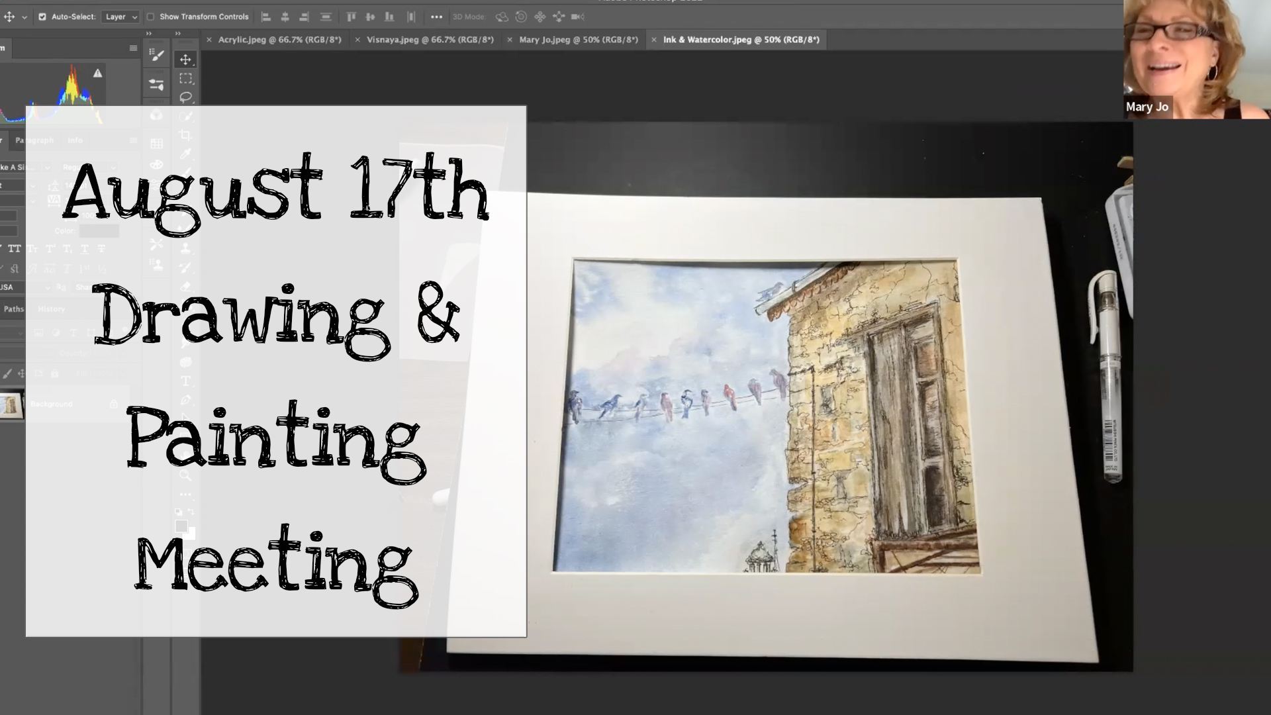Toggle Strikethrough text style
Screen dimensions: 1271x715
click(101, 249)
